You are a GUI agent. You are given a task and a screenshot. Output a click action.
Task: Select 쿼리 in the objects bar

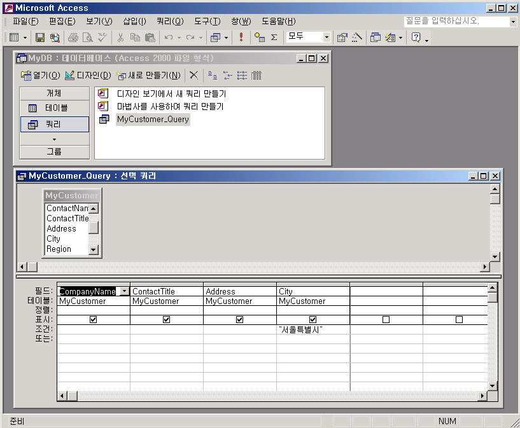click(x=55, y=124)
